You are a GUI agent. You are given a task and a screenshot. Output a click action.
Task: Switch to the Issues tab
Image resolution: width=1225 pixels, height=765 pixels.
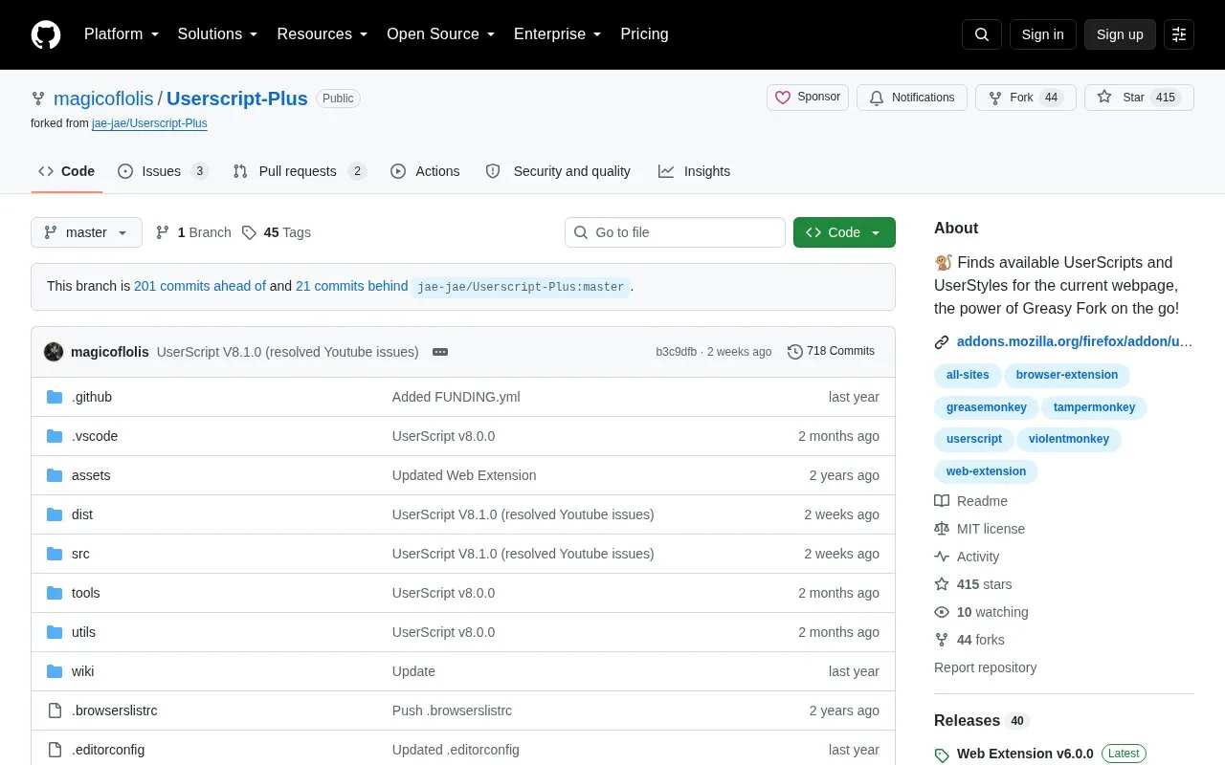pyautogui.click(x=163, y=171)
